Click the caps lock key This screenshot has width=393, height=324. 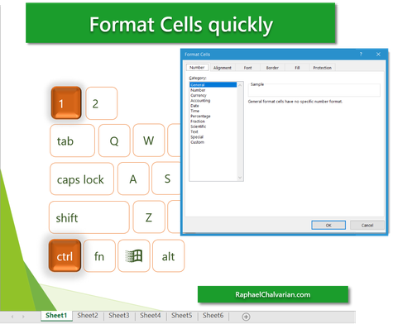pyautogui.click(x=82, y=179)
